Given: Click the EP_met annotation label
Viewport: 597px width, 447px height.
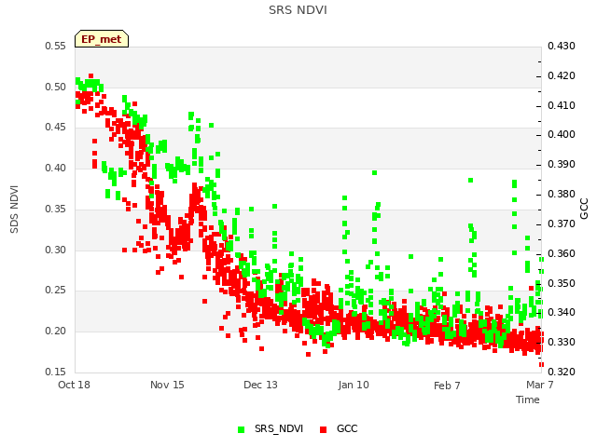Looking at the screenshot, I should pos(102,39).
